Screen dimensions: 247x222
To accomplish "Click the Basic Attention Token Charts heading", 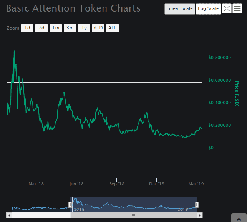I will (x=73, y=8).
